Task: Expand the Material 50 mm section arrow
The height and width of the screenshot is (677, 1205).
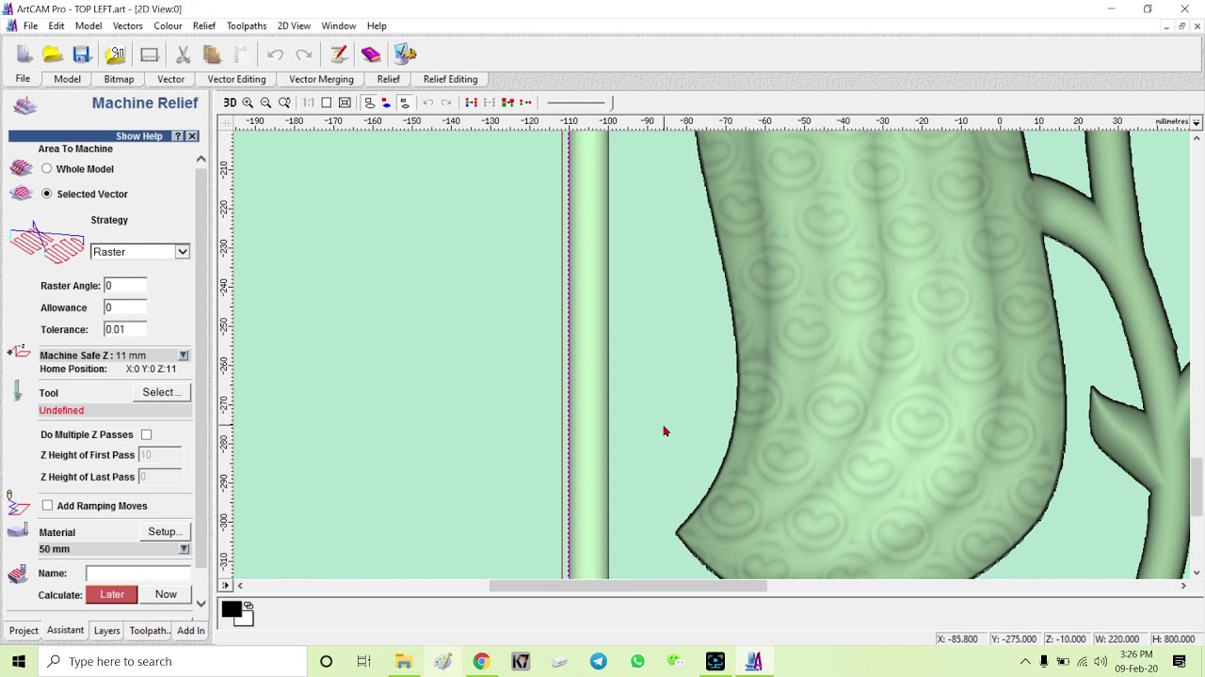Action: pos(184,549)
